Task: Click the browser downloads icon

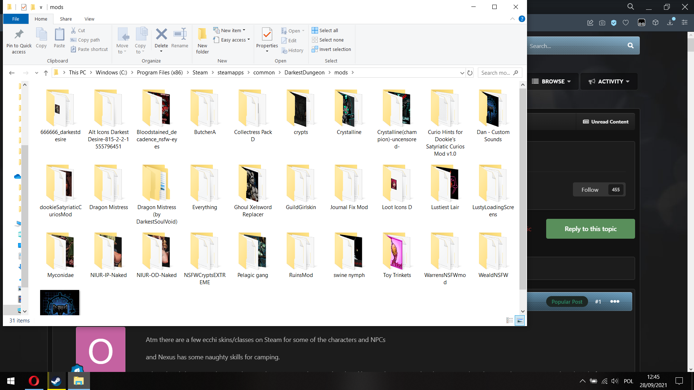Action: tap(670, 22)
